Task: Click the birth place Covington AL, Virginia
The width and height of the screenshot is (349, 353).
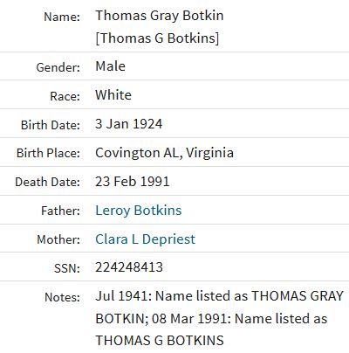Action: pos(164,153)
